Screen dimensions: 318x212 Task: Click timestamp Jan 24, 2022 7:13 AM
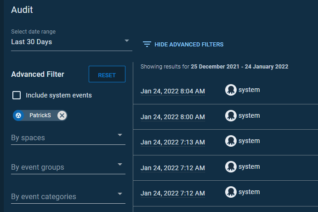pos(173,143)
